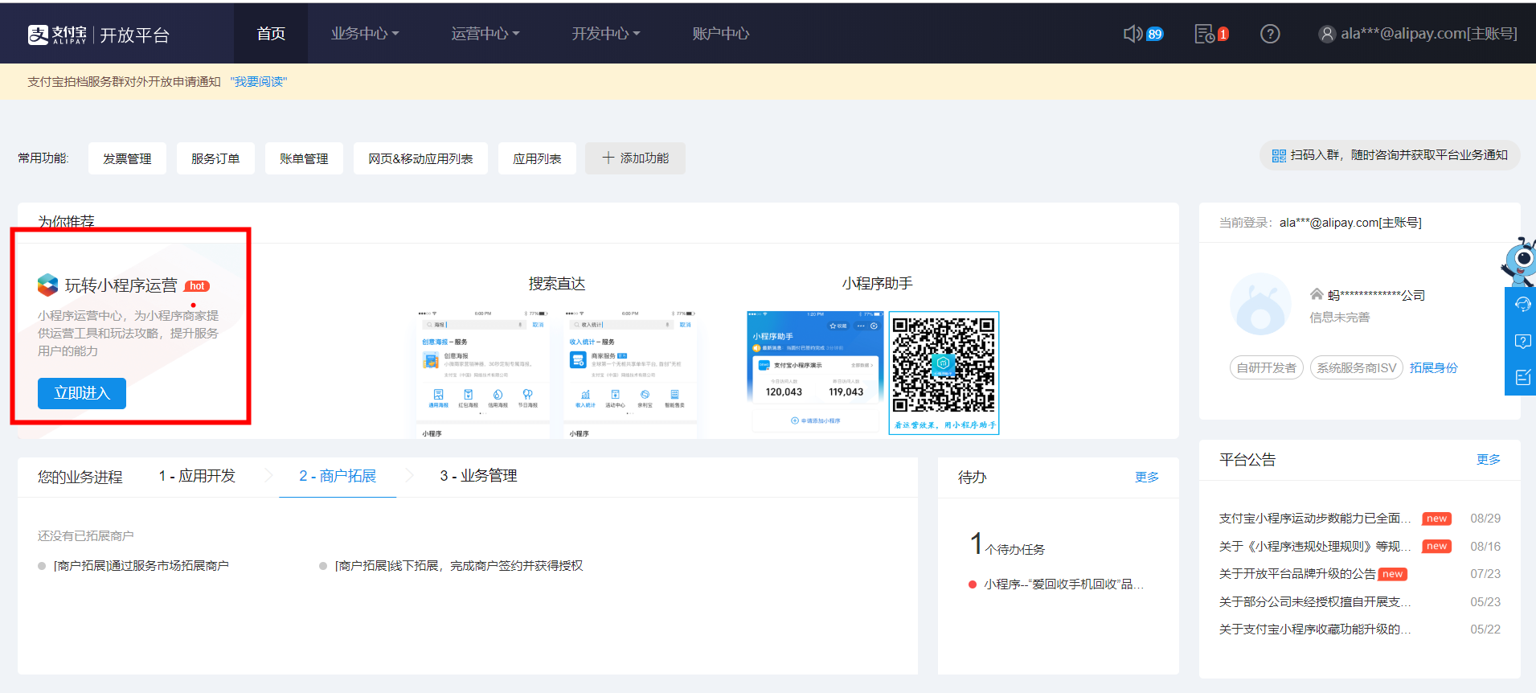Viewport: 1536px width, 693px height.
Task: Click the 搜索直达 heading
Action: pos(557,284)
